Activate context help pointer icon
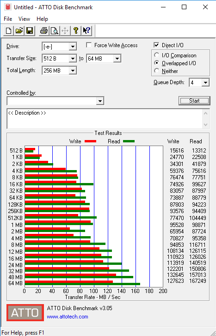This screenshot has height=336, width=216. tap(86, 31)
